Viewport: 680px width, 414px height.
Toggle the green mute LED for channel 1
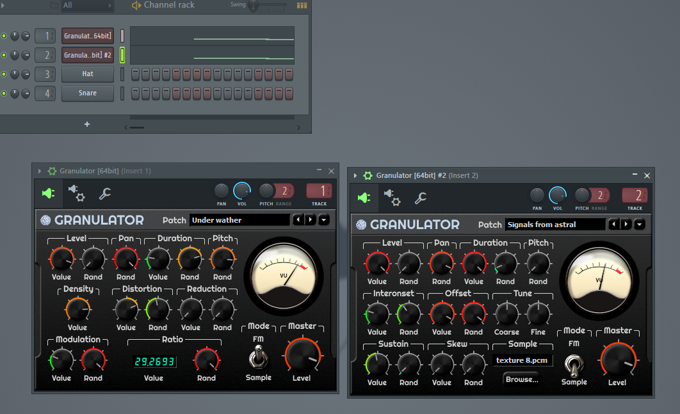(4, 36)
